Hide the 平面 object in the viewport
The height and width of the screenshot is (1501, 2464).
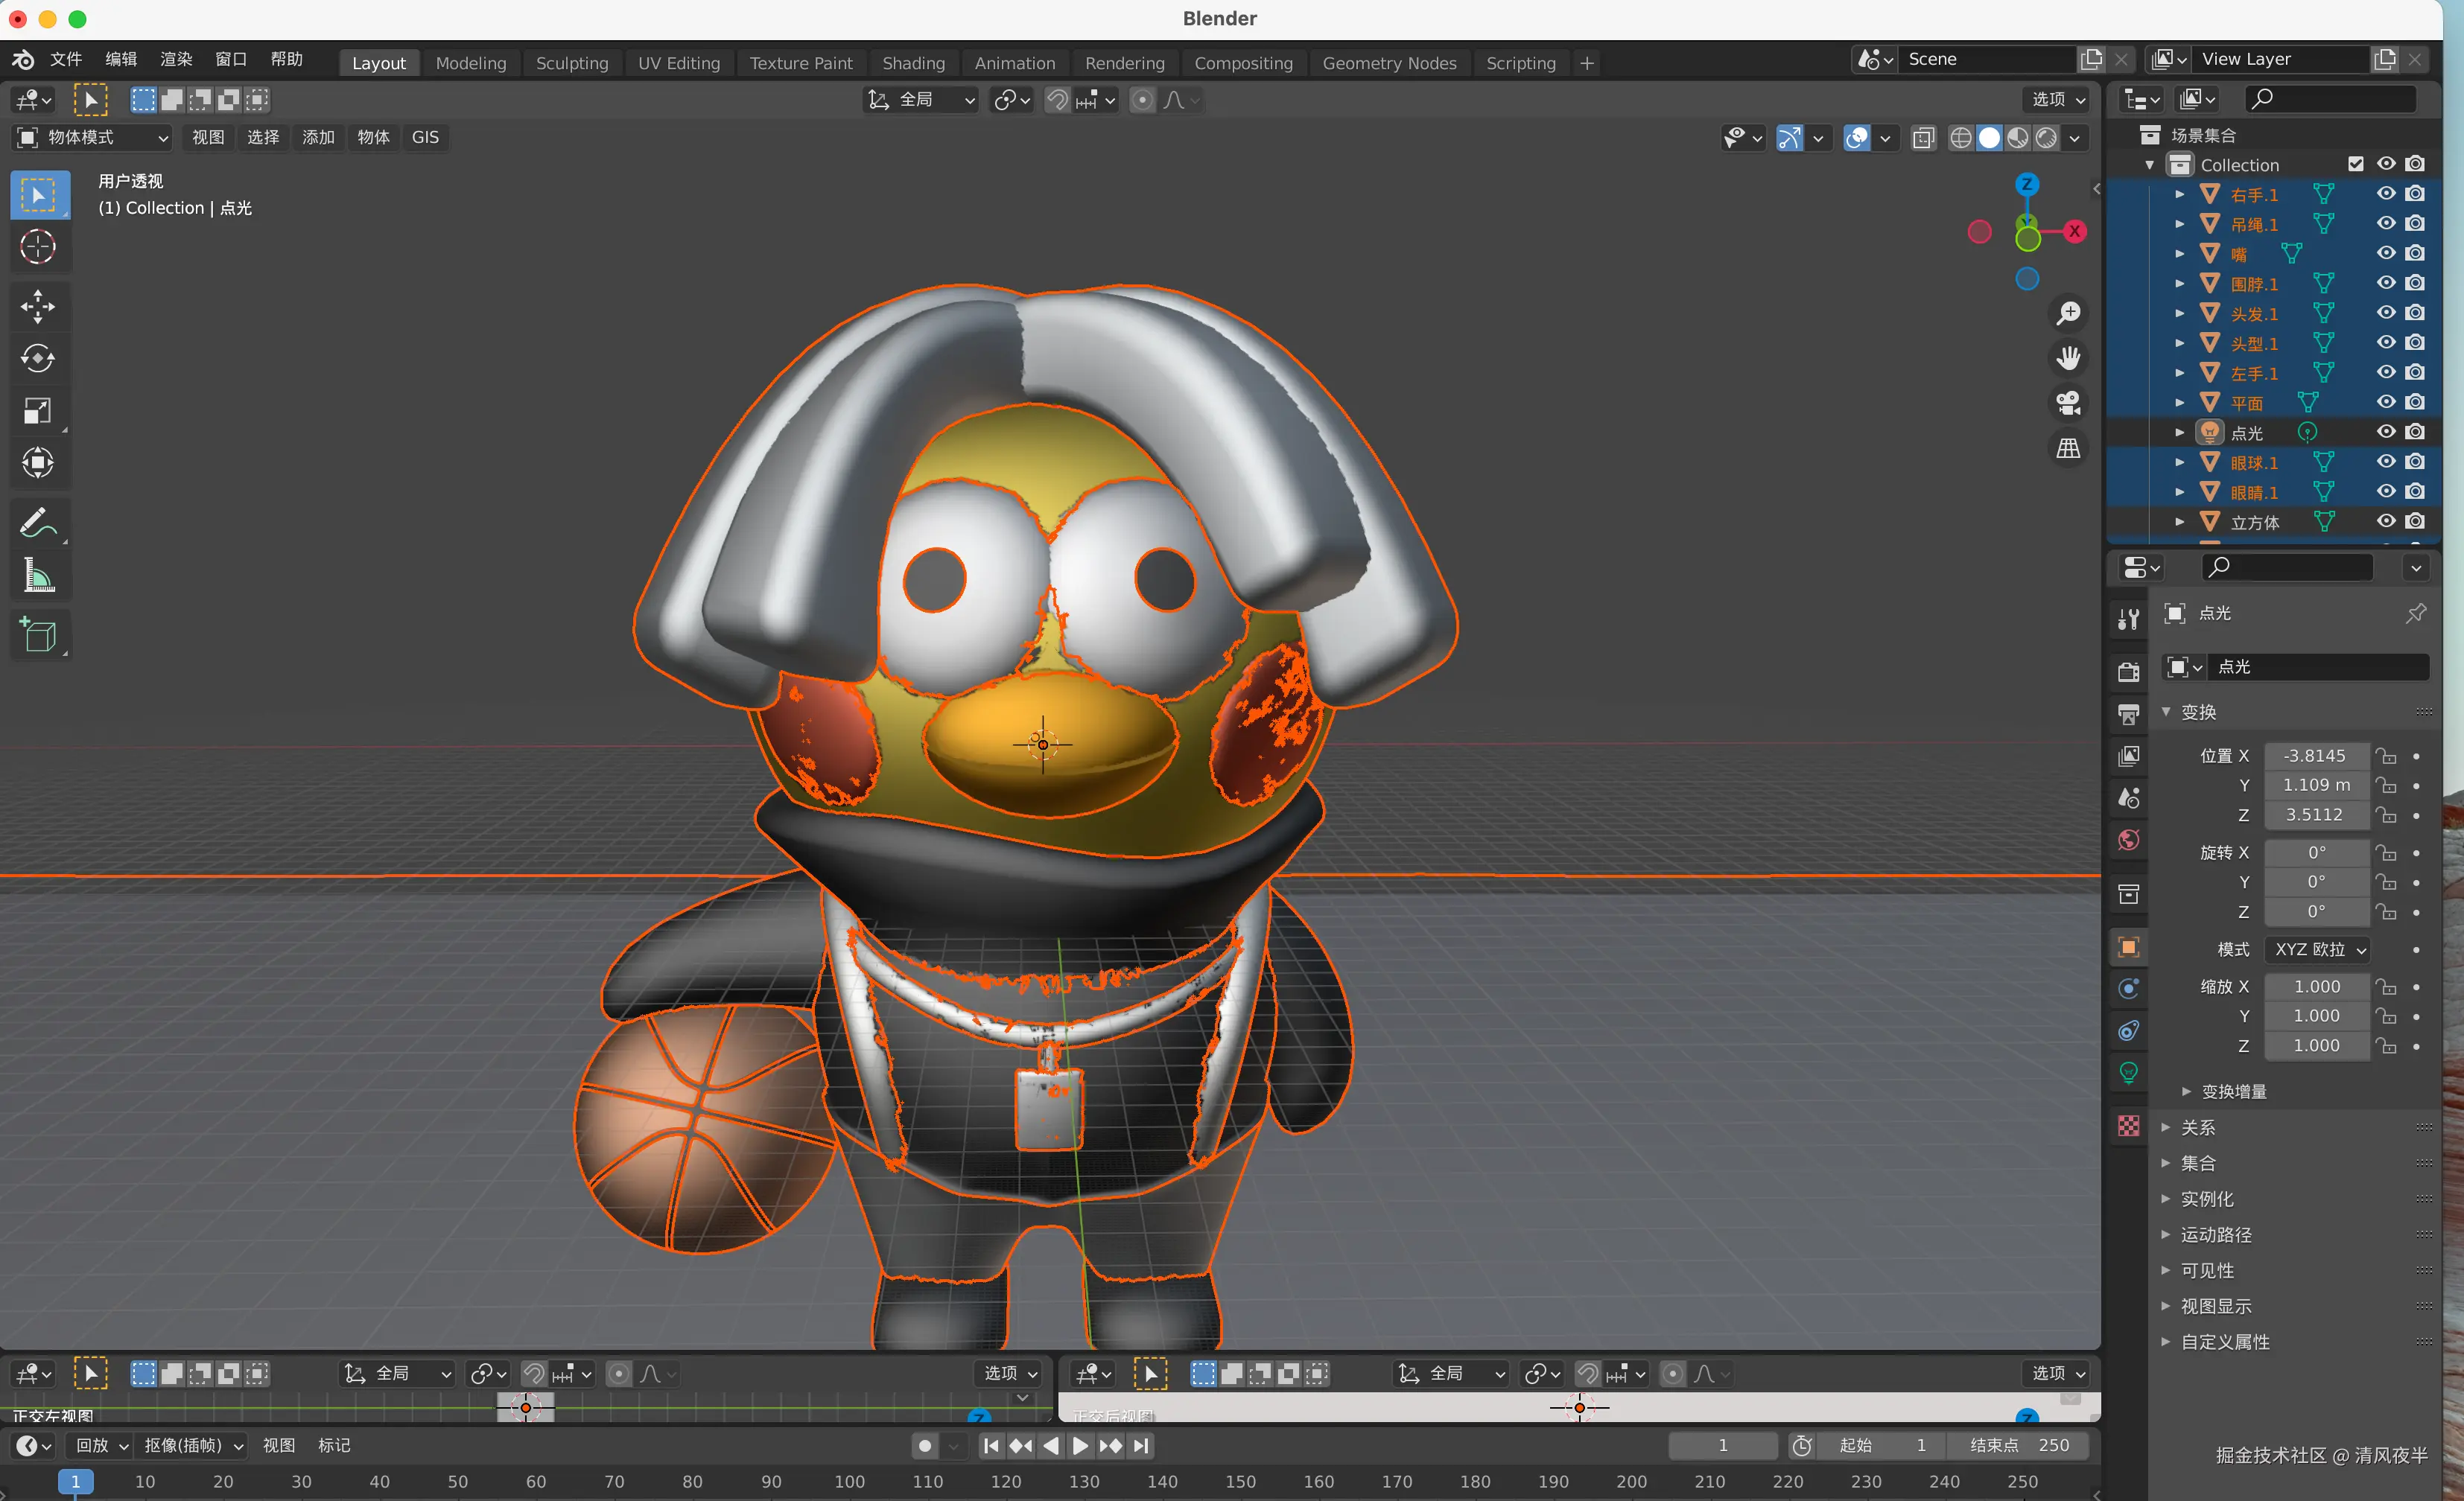(2386, 403)
